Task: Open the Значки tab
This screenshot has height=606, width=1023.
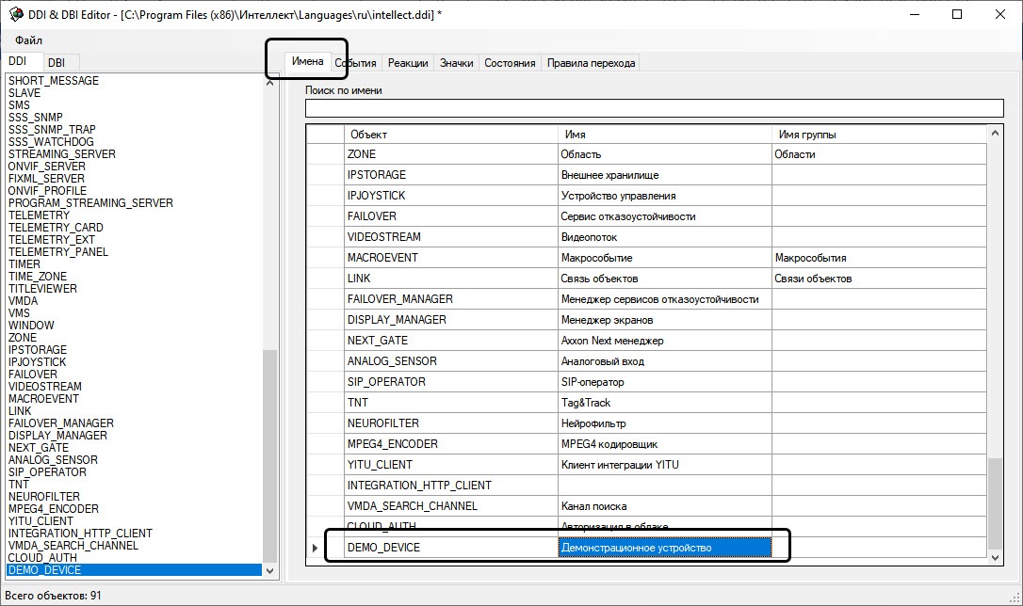Action: pyautogui.click(x=456, y=63)
